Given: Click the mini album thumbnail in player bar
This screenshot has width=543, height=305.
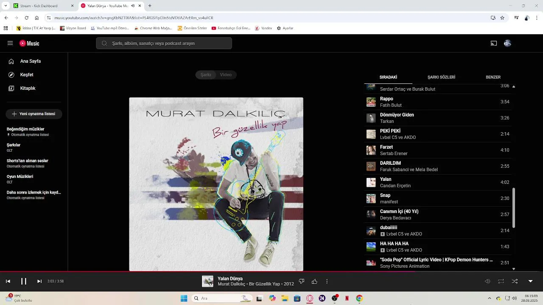Looking at the screenshot, I should (207, 281).
